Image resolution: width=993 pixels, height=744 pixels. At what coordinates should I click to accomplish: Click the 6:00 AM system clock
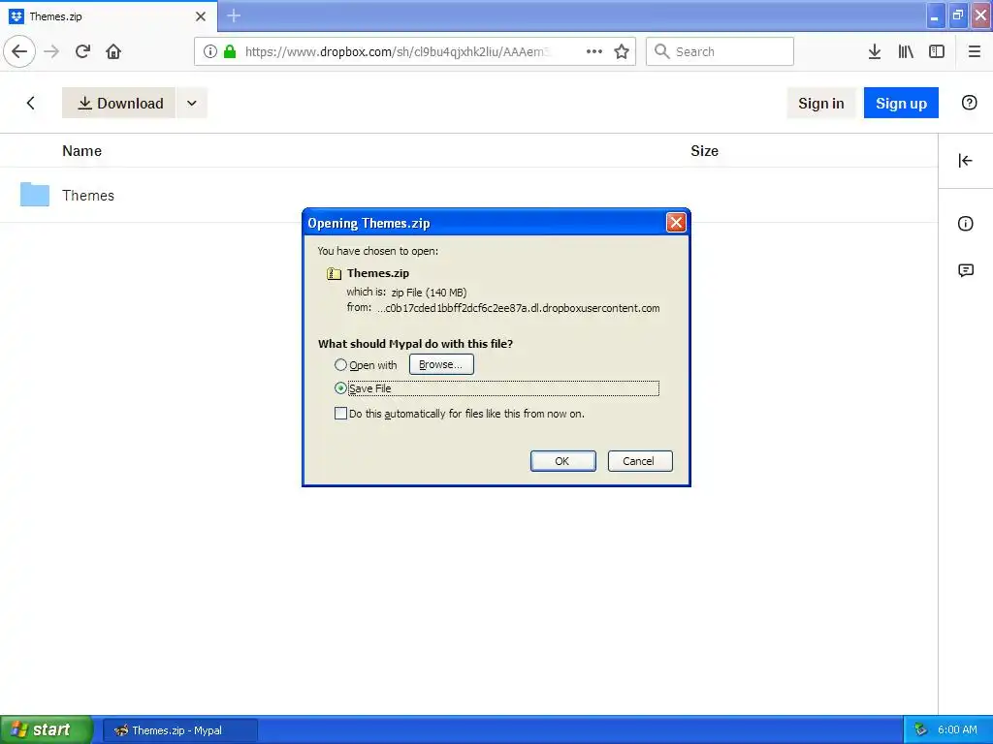click(x=957, y=729)
